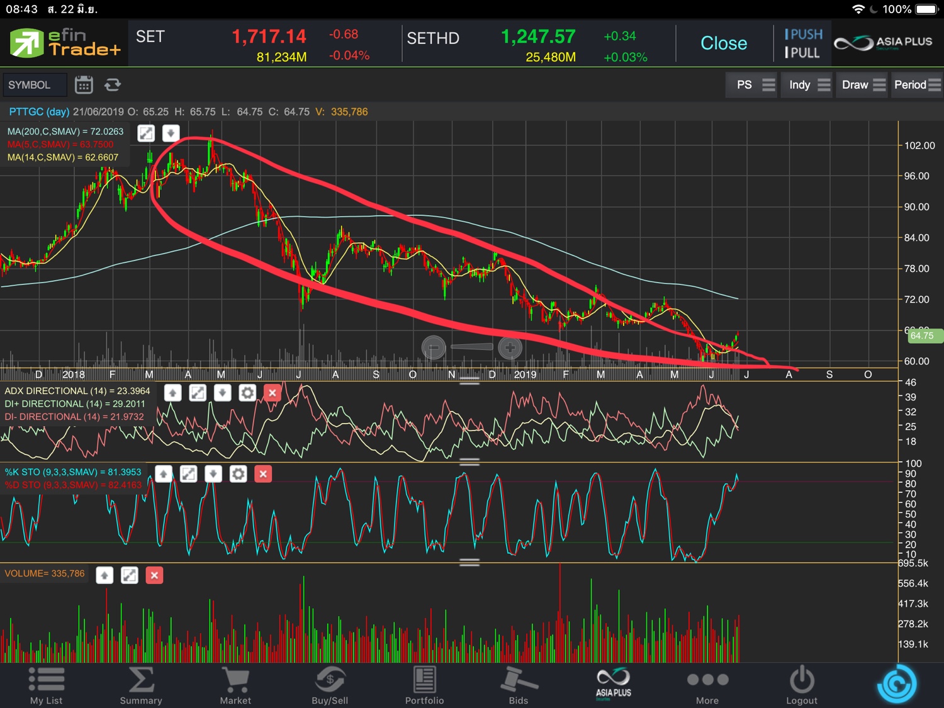Go to the Buy/Sell tab
This screenshot has width=944, height=708.
tap(330, 686)
